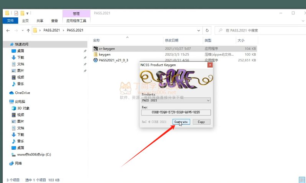
Task: Open the 文件 menu tab
Action: pyautogui.click(x=10, y=20)
